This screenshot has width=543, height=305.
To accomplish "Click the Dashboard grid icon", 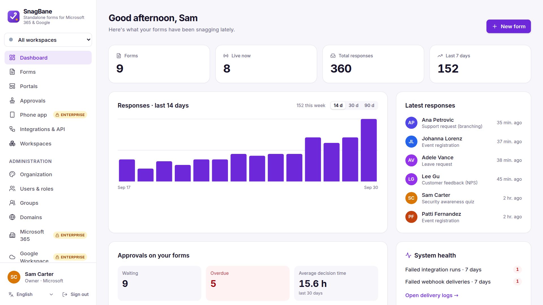I will click(12, 58).
